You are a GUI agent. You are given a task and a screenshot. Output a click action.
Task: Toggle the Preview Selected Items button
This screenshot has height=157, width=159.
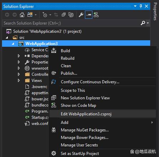[x=89, y=15]
